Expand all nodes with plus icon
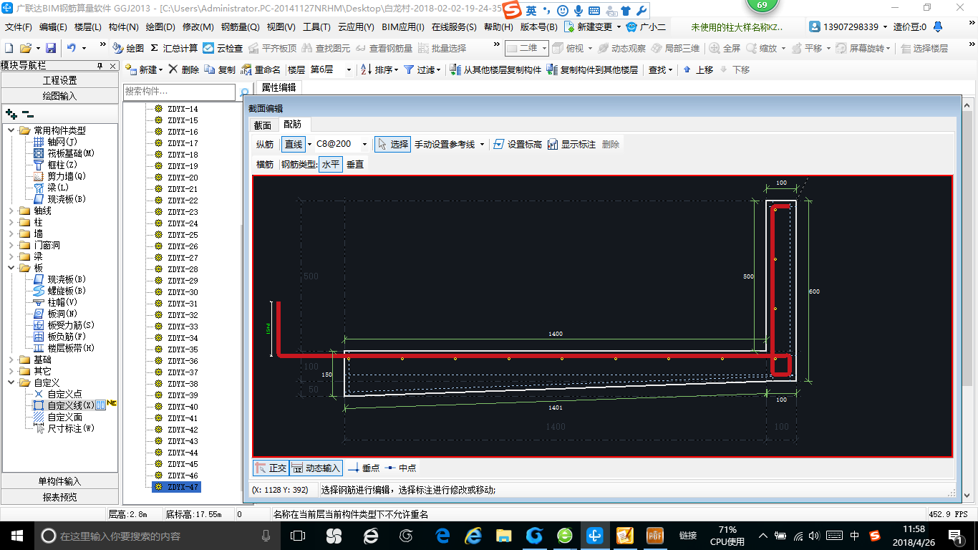The height and width of the screenshot is (550, 978). 11,113
